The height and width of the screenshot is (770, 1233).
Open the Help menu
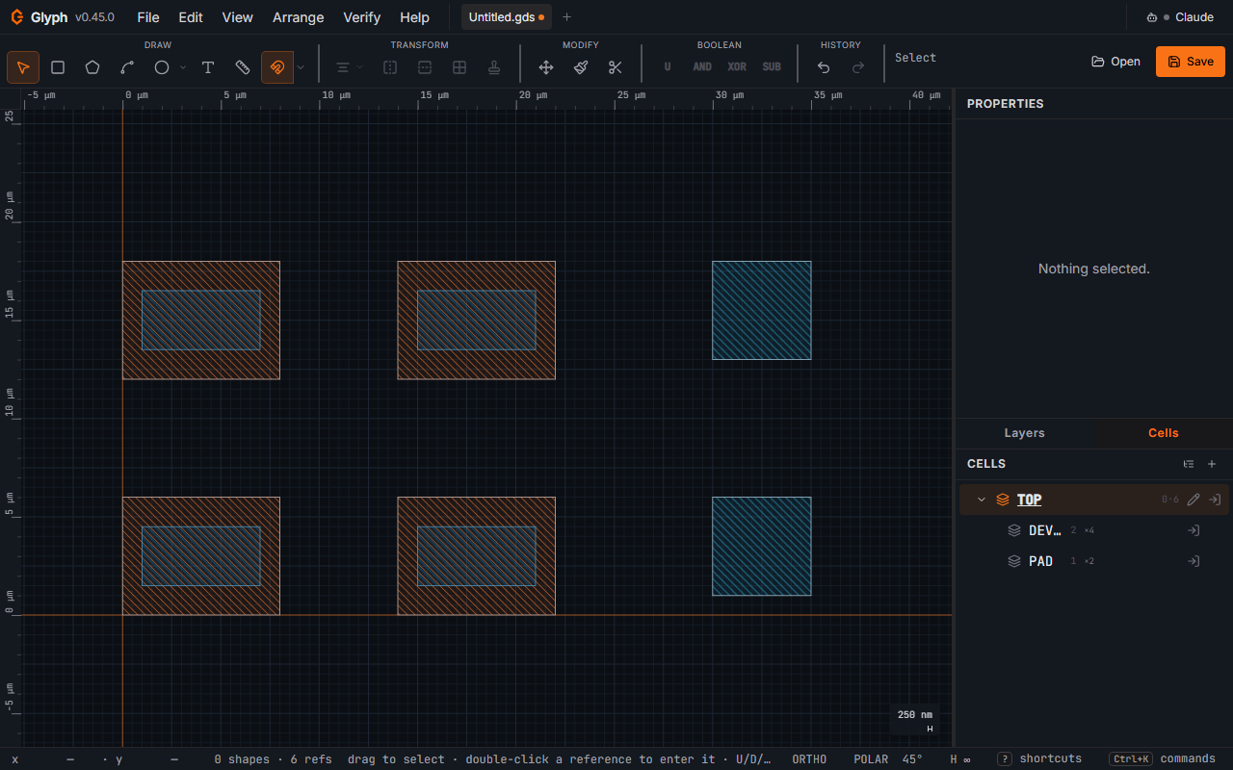coord(414,17)
